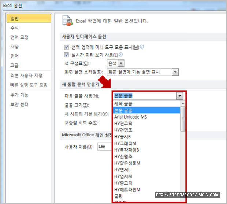This screenshot has width=227, height=204.
Task: Open the 추가 기능 category
Action: [x=19, y=95]
